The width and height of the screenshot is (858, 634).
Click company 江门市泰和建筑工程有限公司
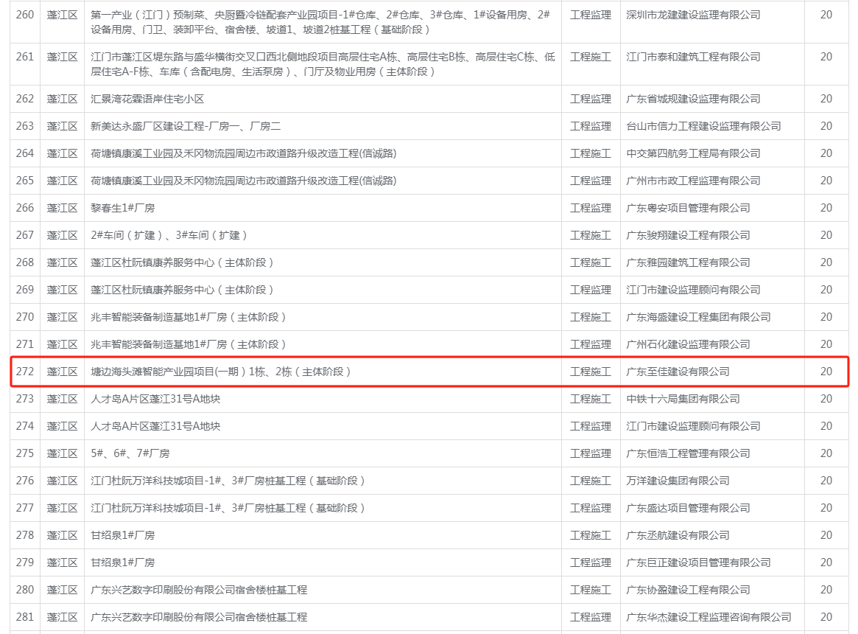pyautogui.click(x=693, y=57)
